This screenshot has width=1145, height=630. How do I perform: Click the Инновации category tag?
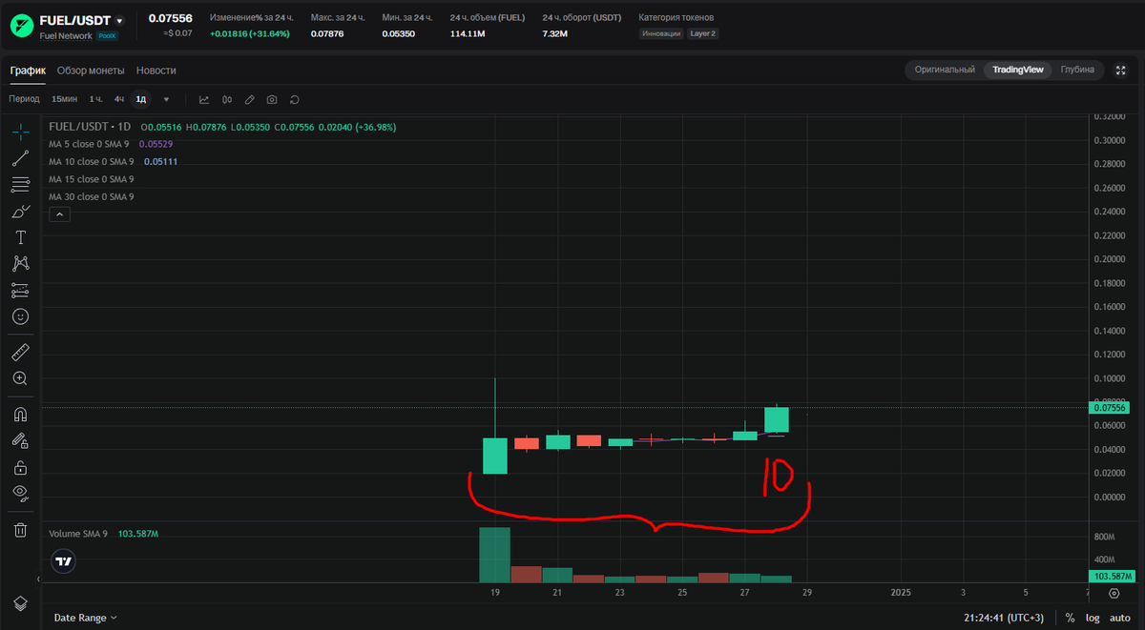(x=661, y=33)
